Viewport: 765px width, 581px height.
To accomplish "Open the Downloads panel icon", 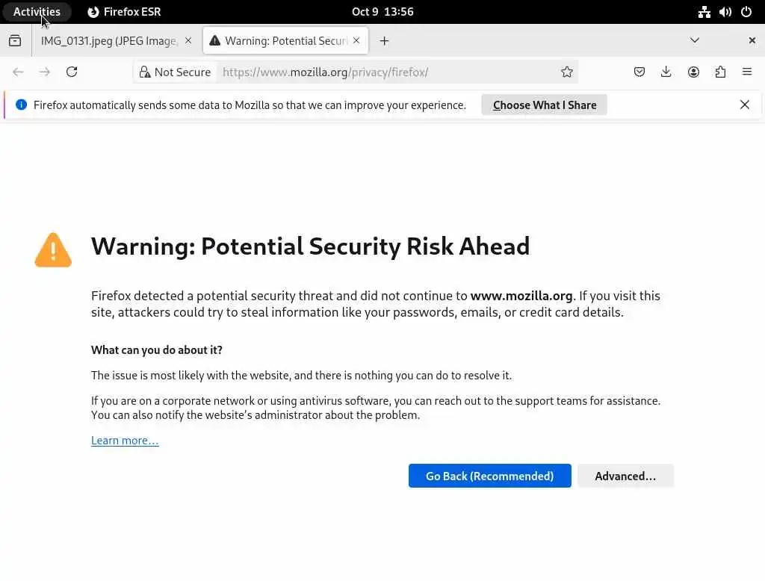I will click(666, 72).
